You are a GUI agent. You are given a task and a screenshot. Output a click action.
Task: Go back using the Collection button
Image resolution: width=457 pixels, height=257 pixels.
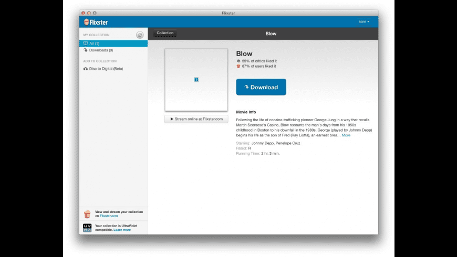pyautogui.click(x=165, y=33)
